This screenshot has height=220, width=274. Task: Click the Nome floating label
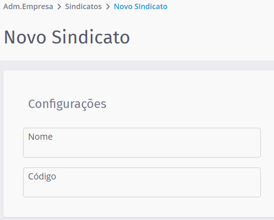[40, 137]
